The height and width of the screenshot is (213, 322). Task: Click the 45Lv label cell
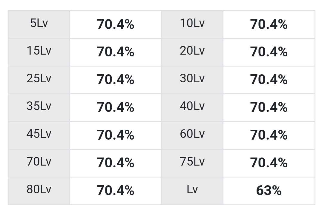(x=39, y=135)
